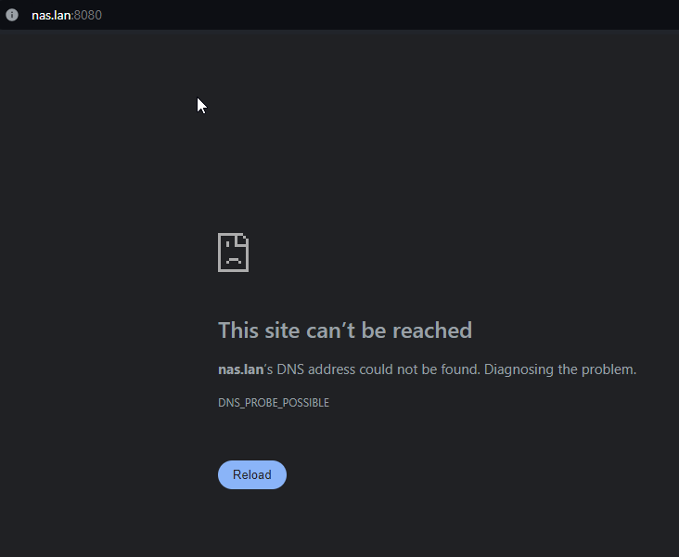Click the "Diagnosing the problem." sentence
Viewport: 679px width, 557px height.
click(560, 369)
